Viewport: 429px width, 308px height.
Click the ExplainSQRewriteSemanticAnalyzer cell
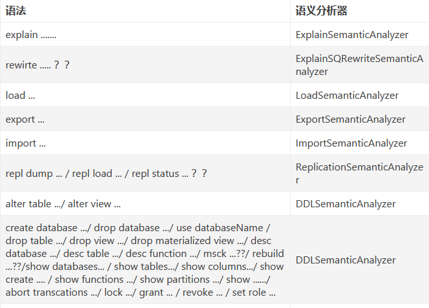tap(359, 65)
